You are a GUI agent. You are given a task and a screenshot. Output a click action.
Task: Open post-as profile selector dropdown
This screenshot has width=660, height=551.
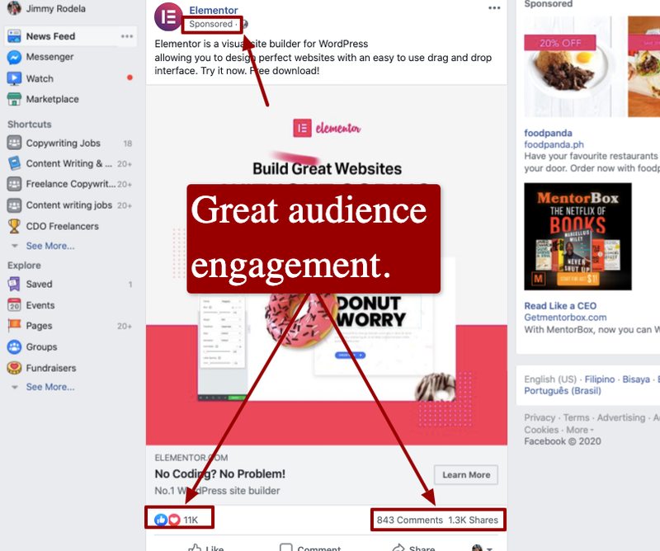coord(483,548)
